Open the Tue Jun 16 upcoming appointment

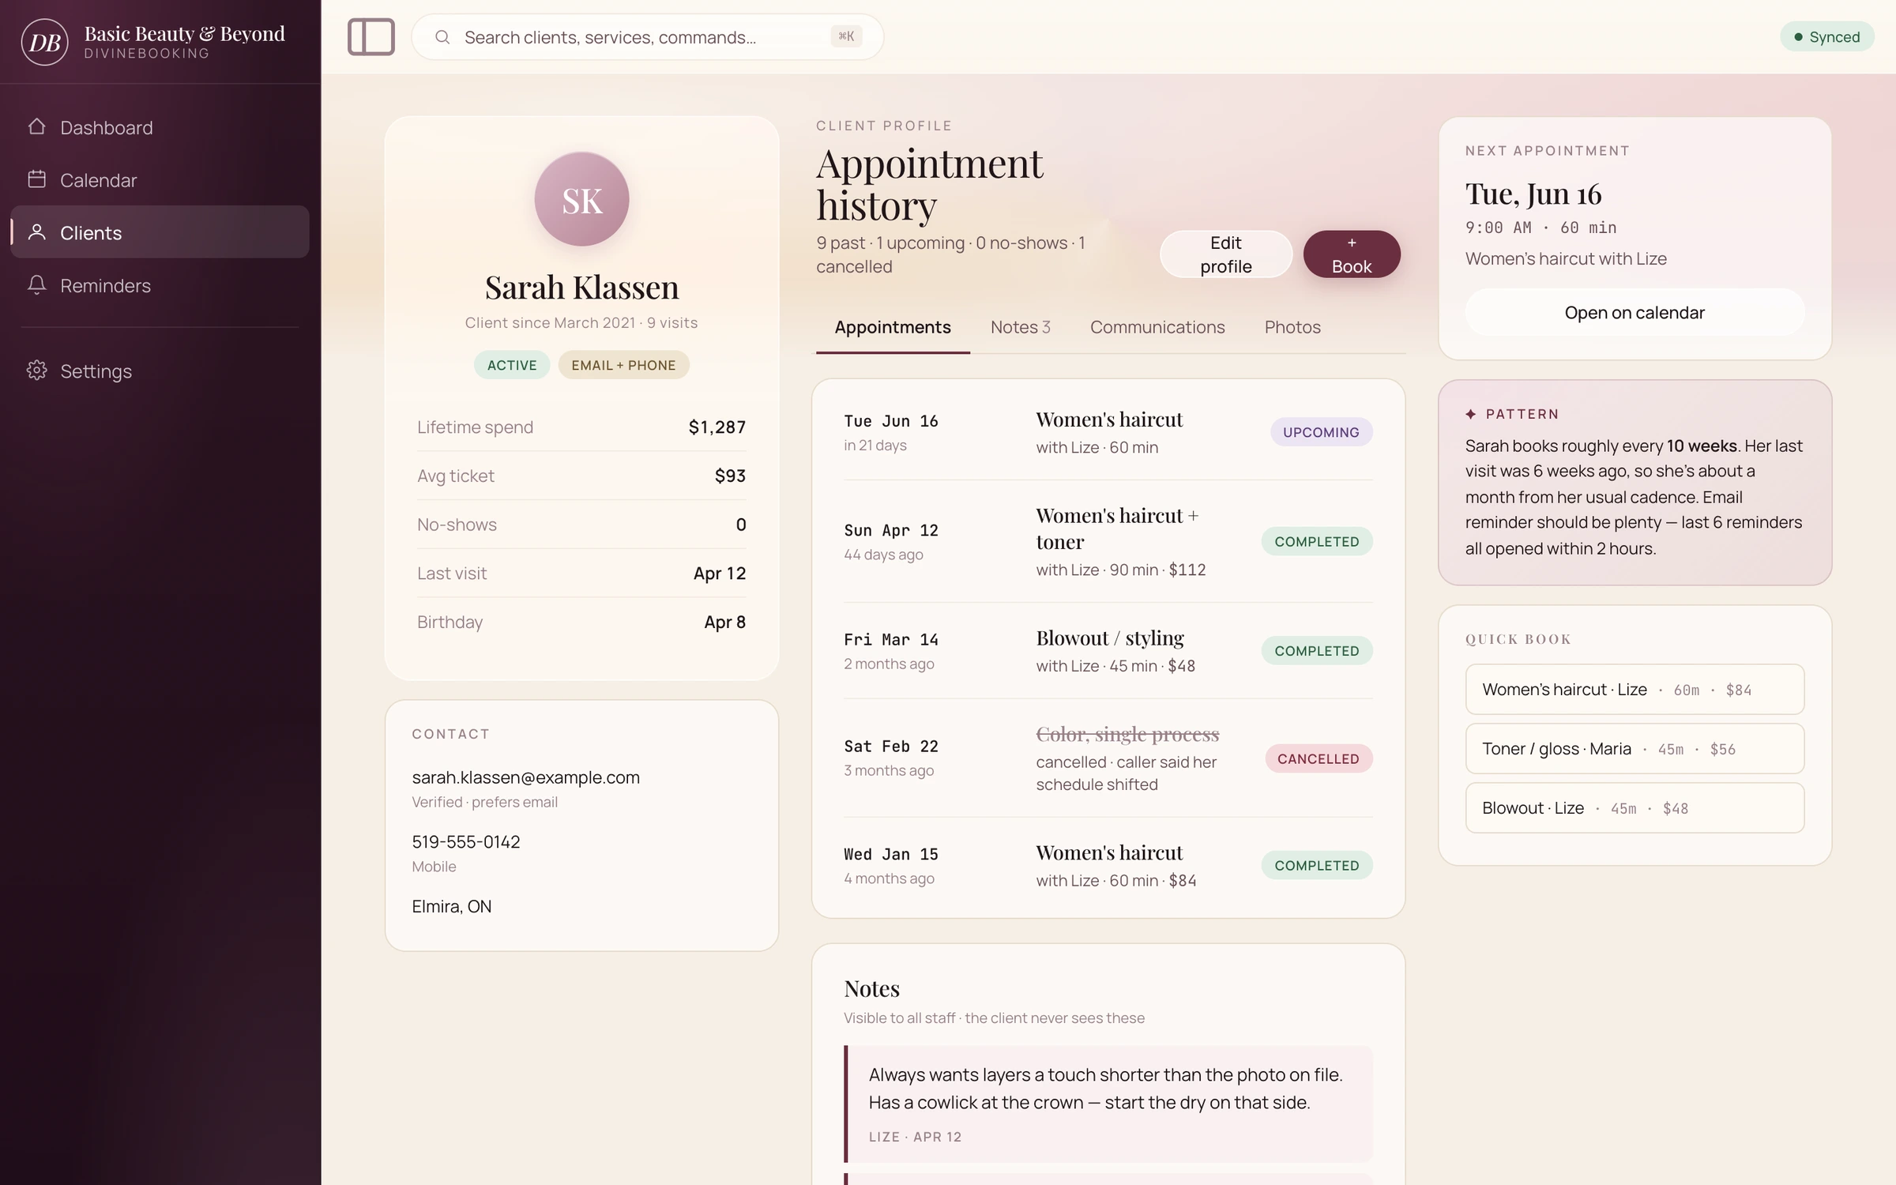coord(1108,432)
